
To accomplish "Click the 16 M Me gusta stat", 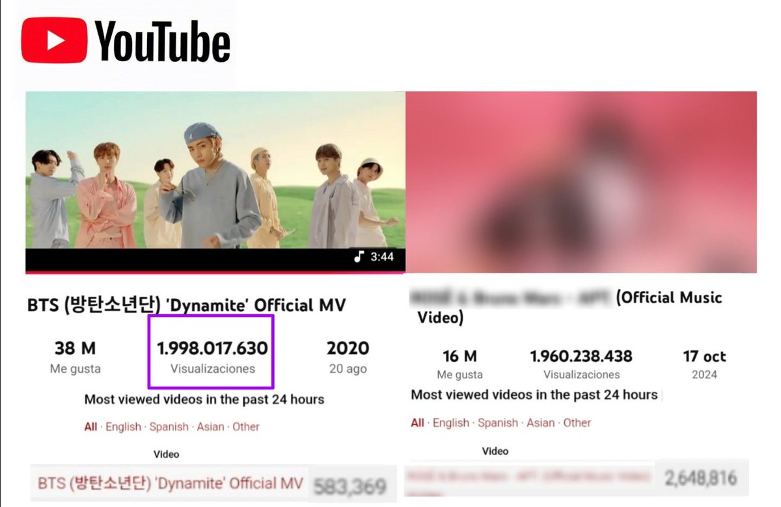I will (x=459, y=364).
